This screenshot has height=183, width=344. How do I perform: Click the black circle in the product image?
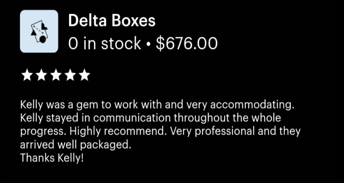click(x=43, y=39)
